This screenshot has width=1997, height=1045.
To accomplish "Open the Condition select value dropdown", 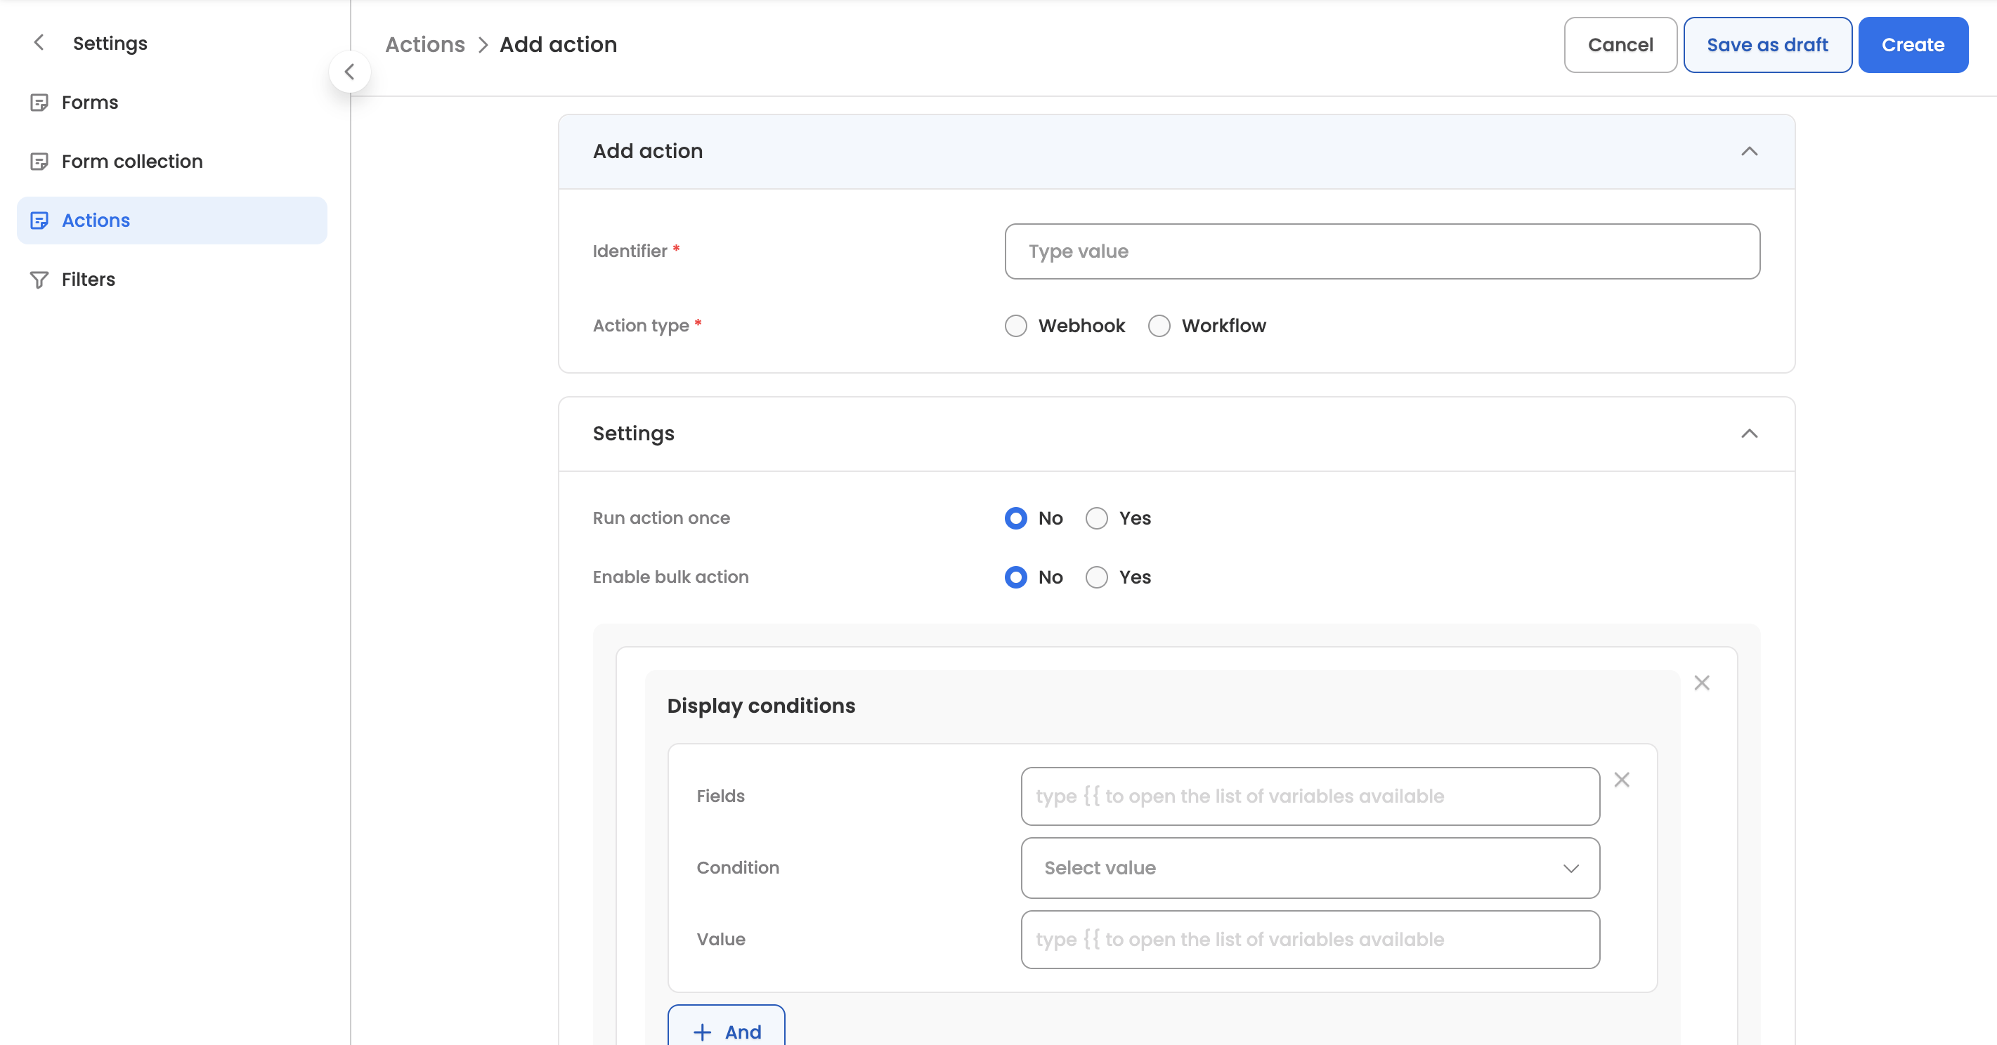I will (1309, 867).
